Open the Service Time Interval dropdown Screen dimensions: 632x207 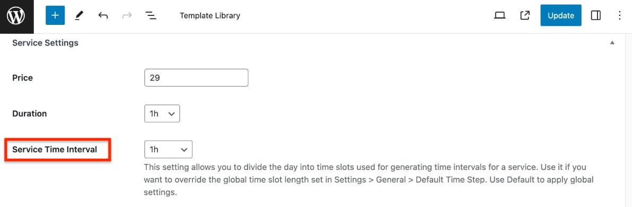(x=169, y=149)
